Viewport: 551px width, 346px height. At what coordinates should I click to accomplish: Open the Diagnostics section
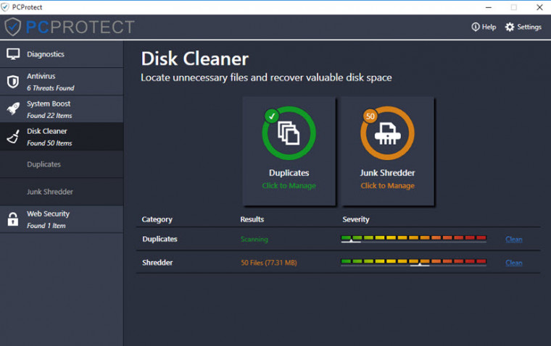(62, 54)
